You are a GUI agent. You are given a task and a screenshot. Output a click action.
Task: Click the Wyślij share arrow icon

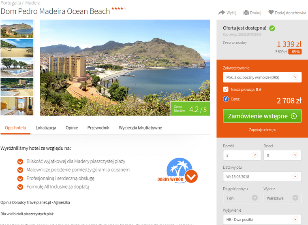pyautogui.click(x=222, y=13)
